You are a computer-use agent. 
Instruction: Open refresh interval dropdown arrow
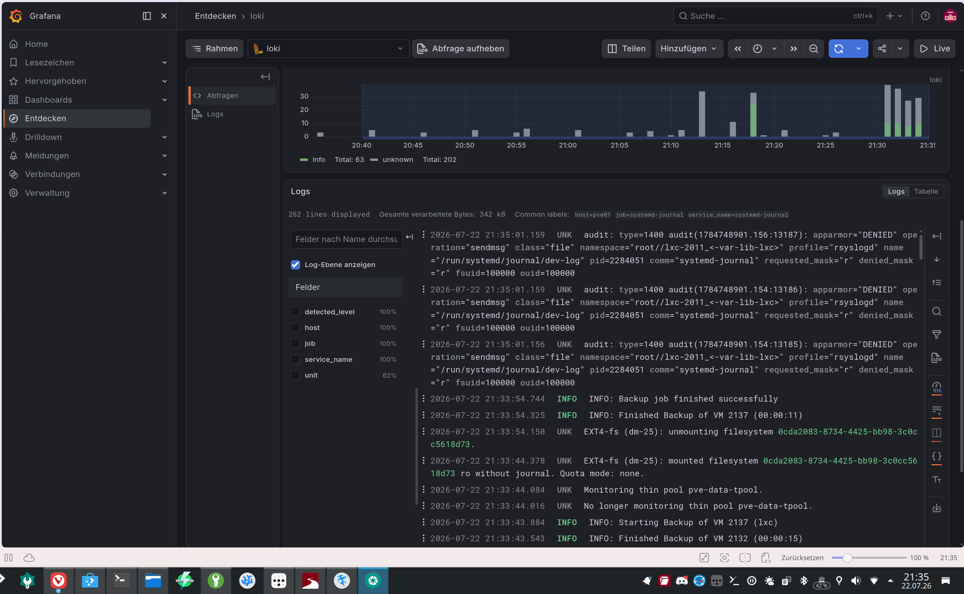859,49
